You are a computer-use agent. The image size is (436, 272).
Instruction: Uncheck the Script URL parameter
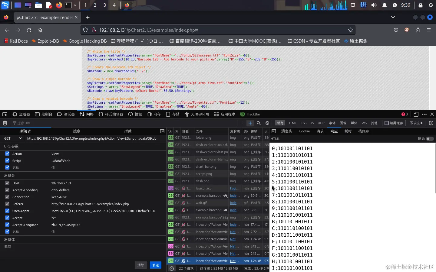(7, 161)
